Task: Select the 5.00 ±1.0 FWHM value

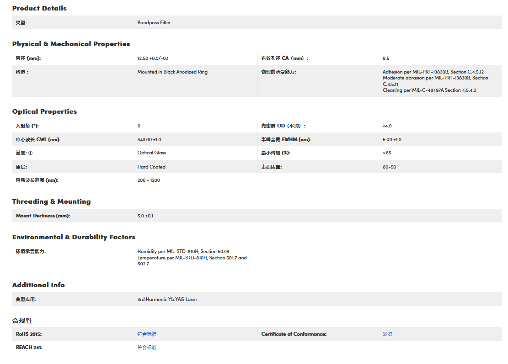Action: (x=392, y=140)
